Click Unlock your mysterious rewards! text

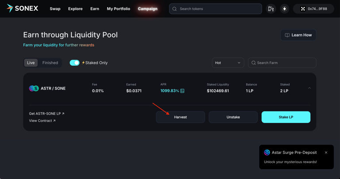(x=290, y=162)
